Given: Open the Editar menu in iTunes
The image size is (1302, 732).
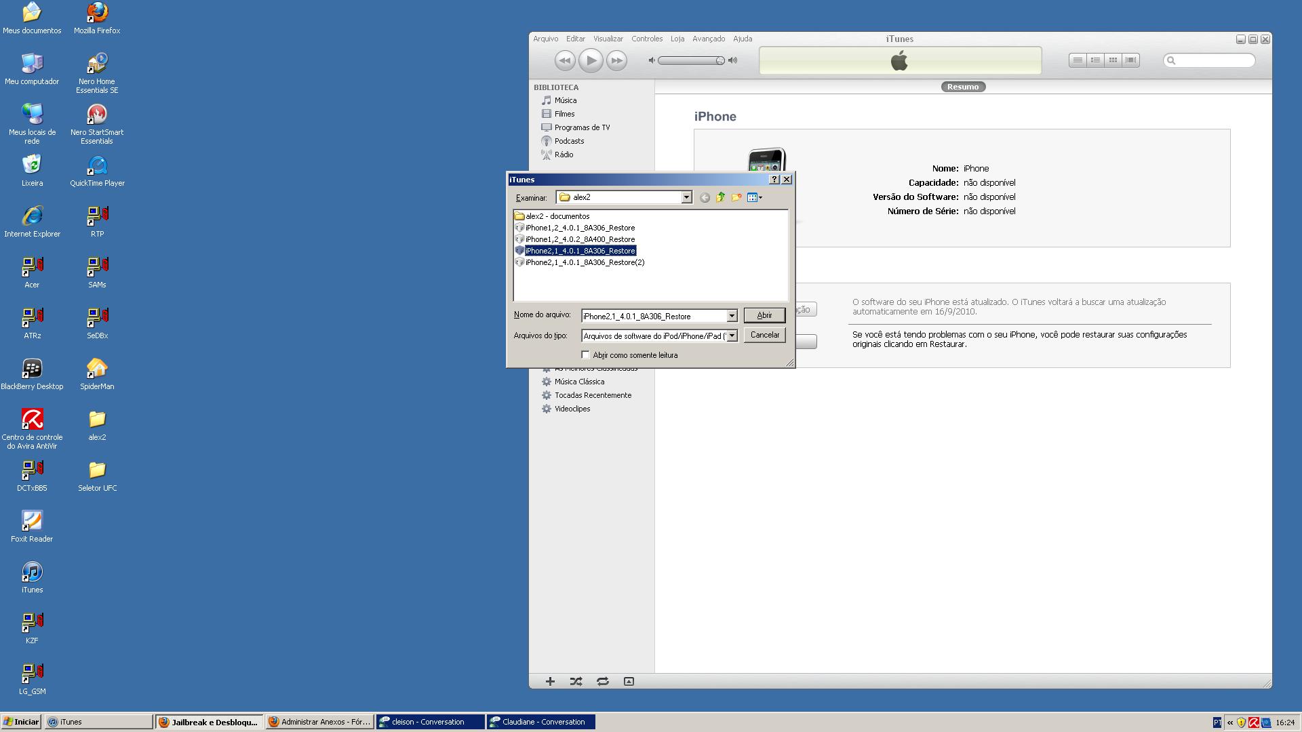Looking at the screenshot, I should [575, 39].
